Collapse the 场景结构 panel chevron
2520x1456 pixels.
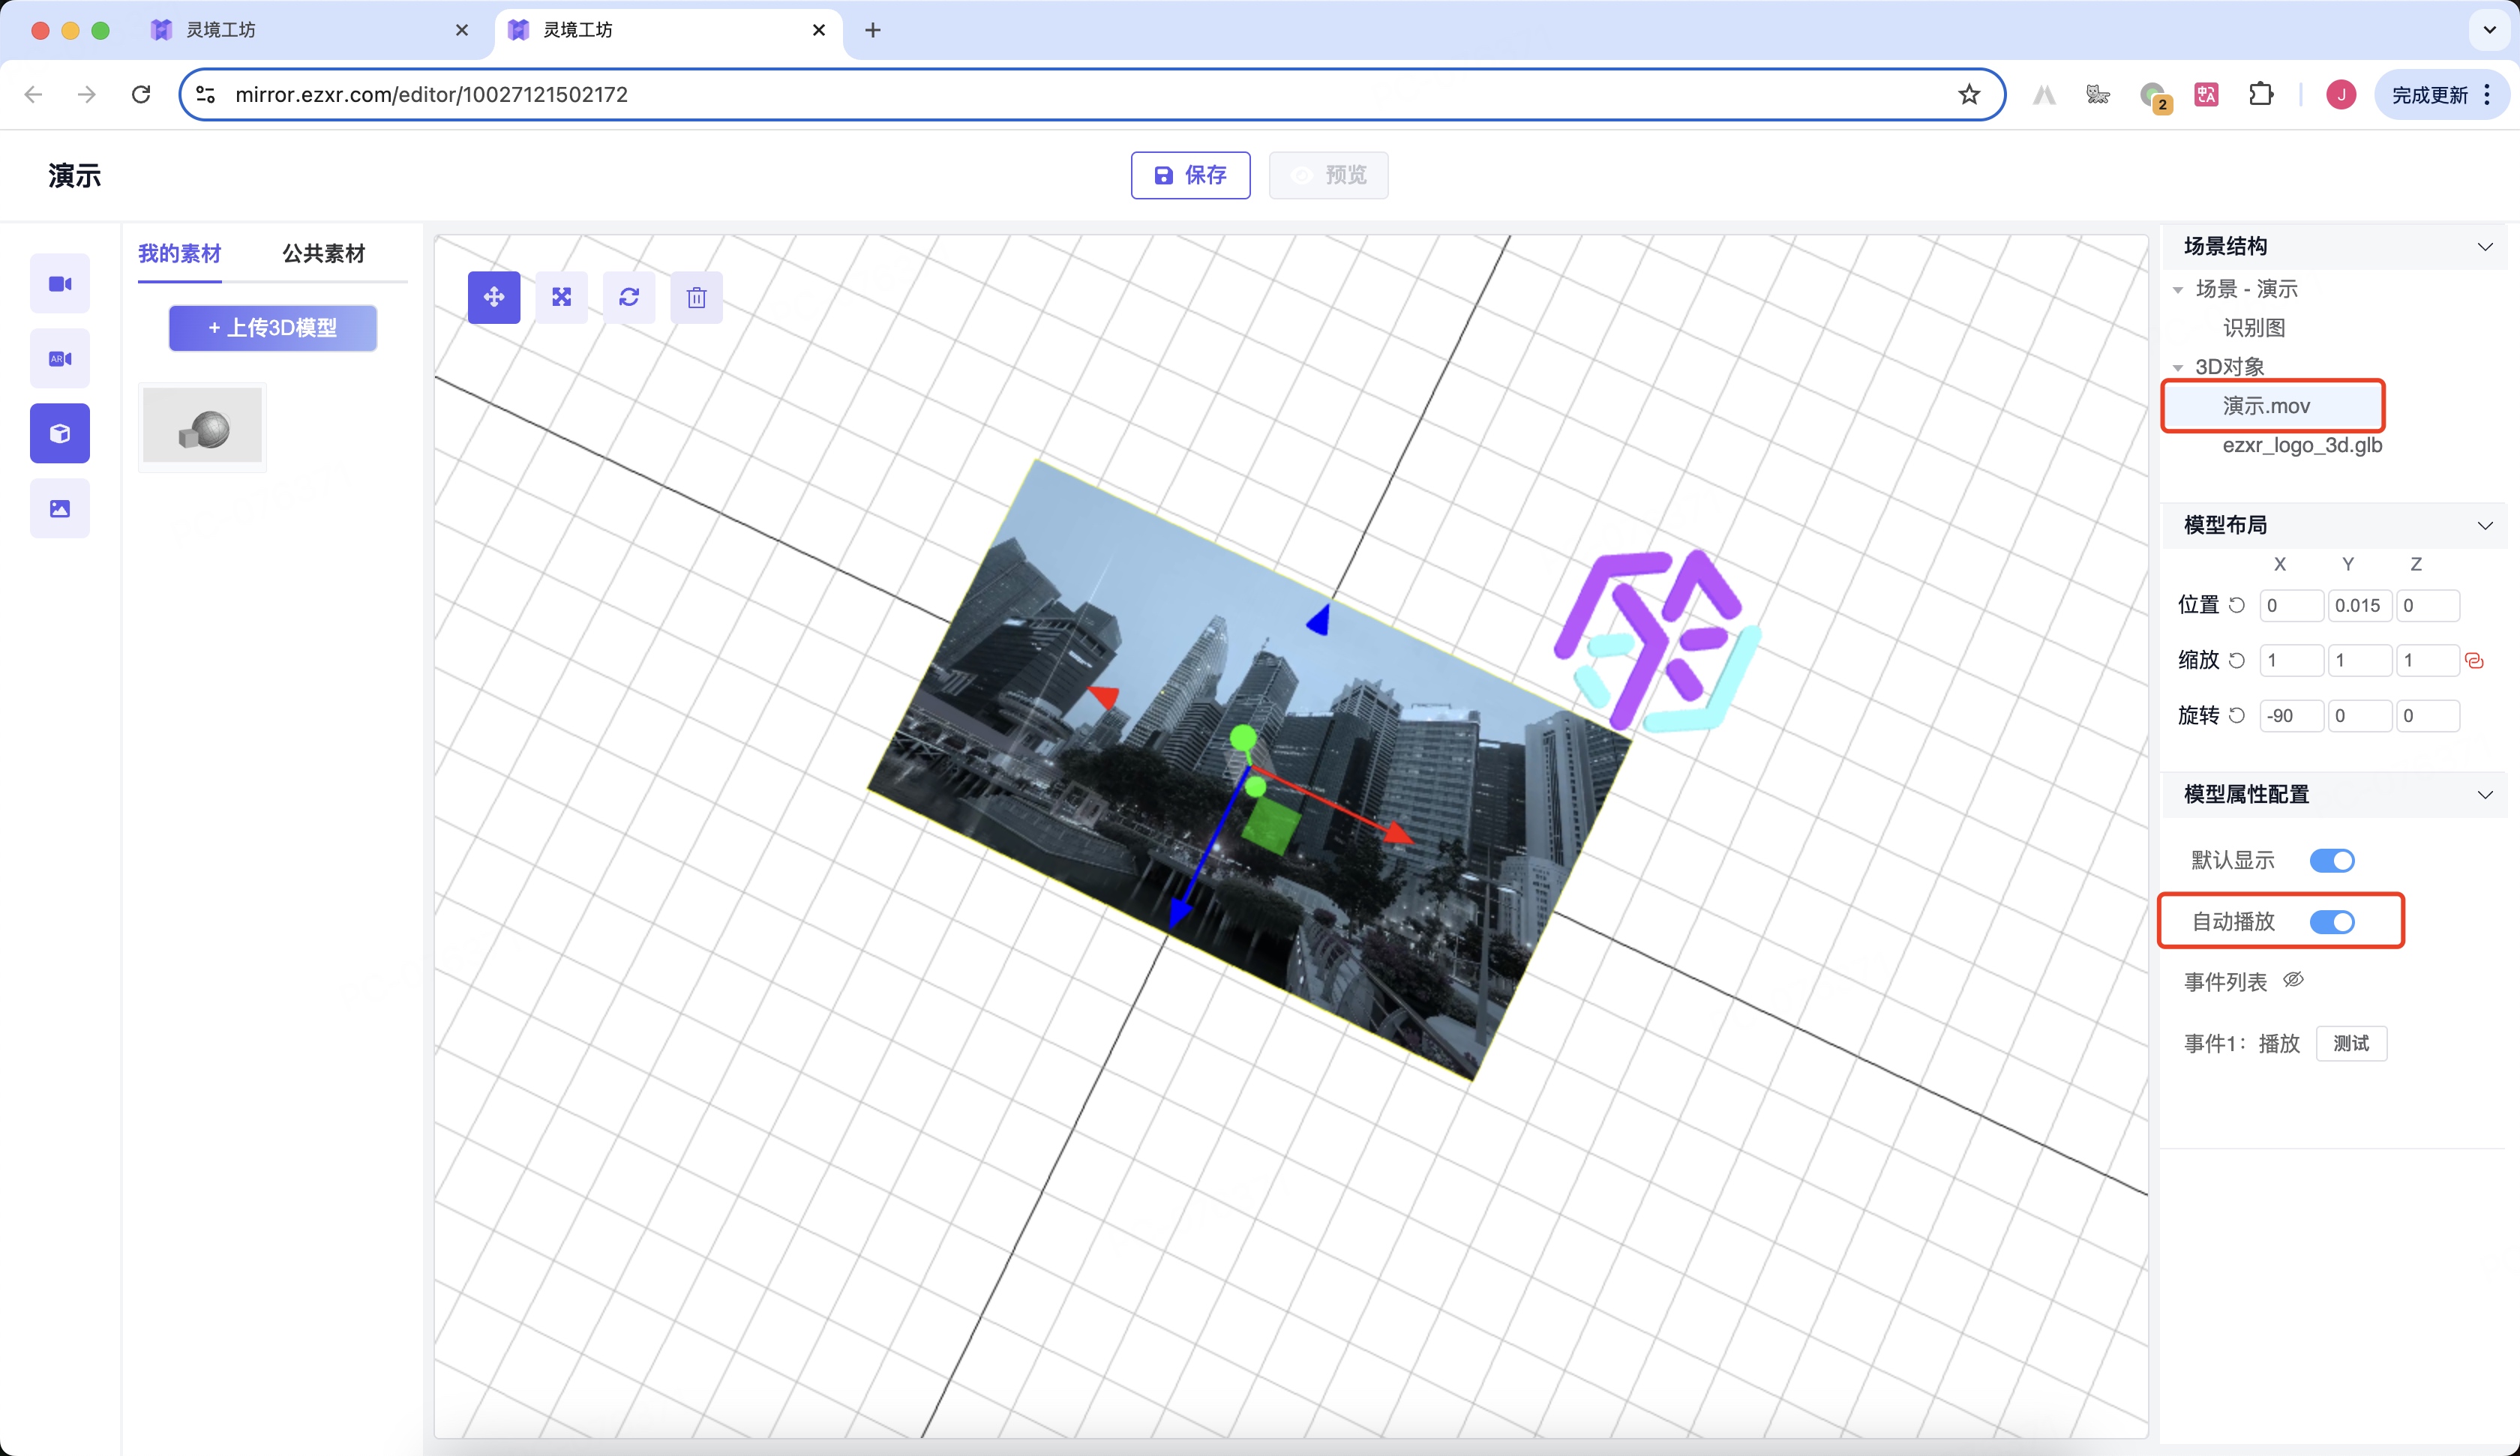2485,247
